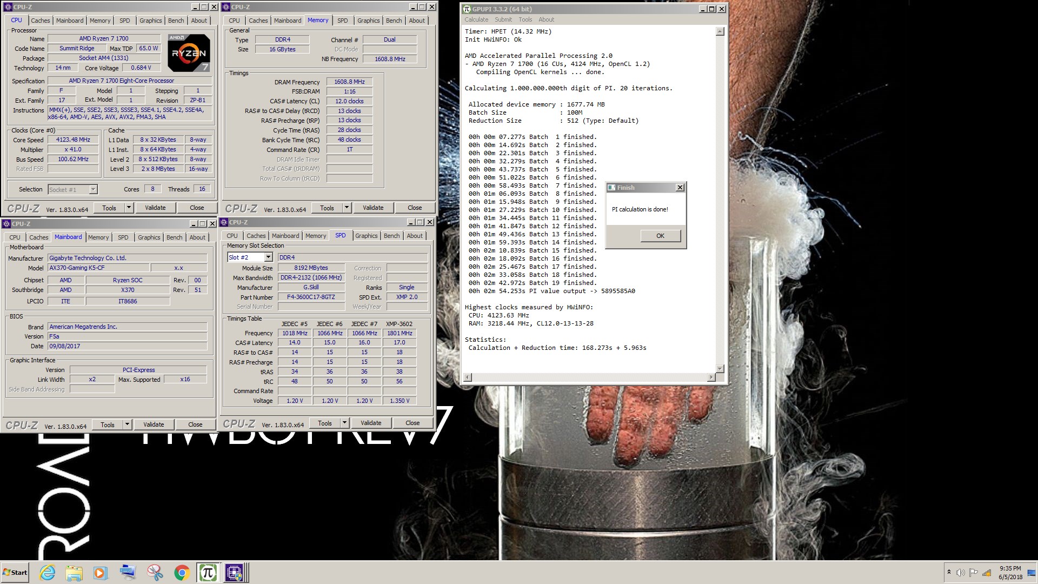The image size is (1038, 584).
Task: Switch to Bench tab in CPU window
Action: [176, 21]
